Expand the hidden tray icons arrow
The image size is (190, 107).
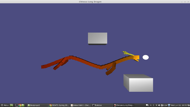point(151,105)
